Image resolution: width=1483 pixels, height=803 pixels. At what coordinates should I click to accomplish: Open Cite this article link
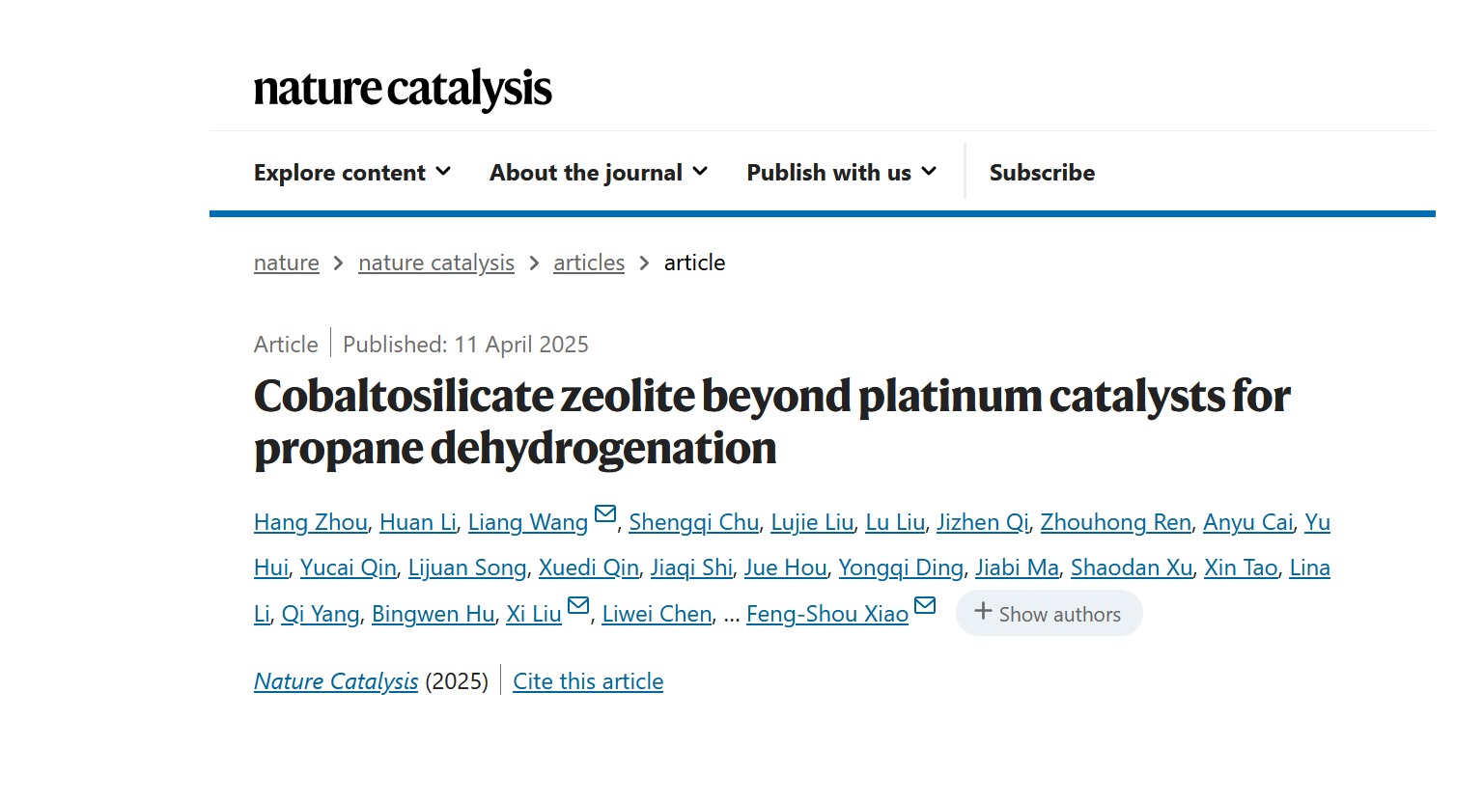click(x=588, y=681)
